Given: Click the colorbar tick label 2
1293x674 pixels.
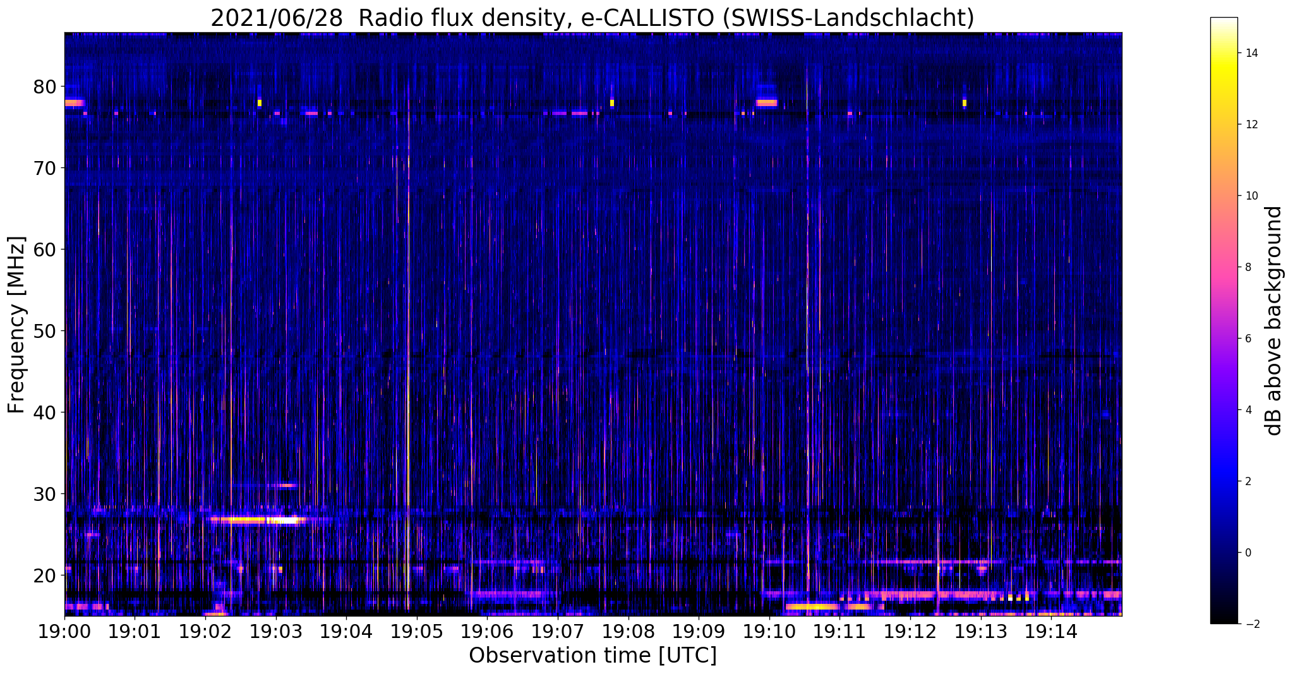Looking at the screenshot, I should click(x=1247, y=481).
